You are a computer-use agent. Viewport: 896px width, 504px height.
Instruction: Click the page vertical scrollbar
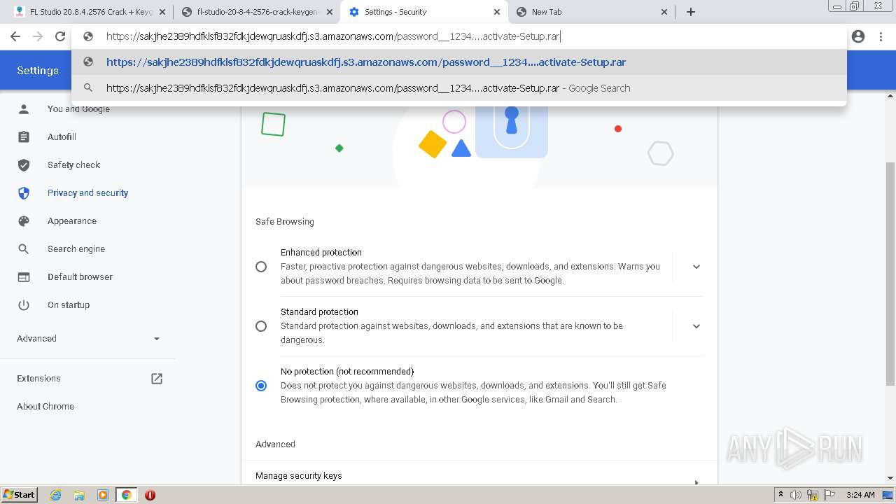coord(890,273)
